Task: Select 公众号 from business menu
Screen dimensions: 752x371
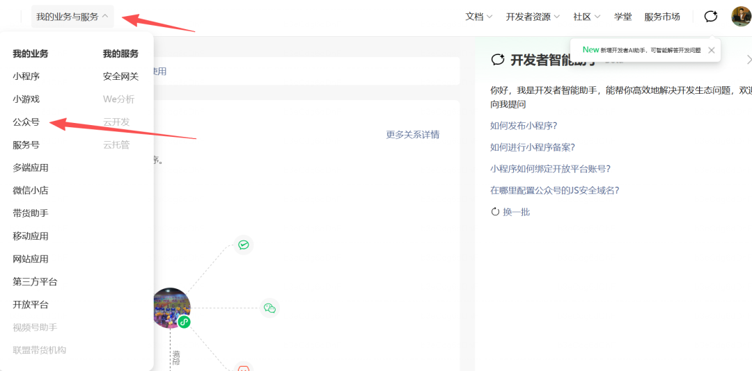Action: (x=26, y=122)
